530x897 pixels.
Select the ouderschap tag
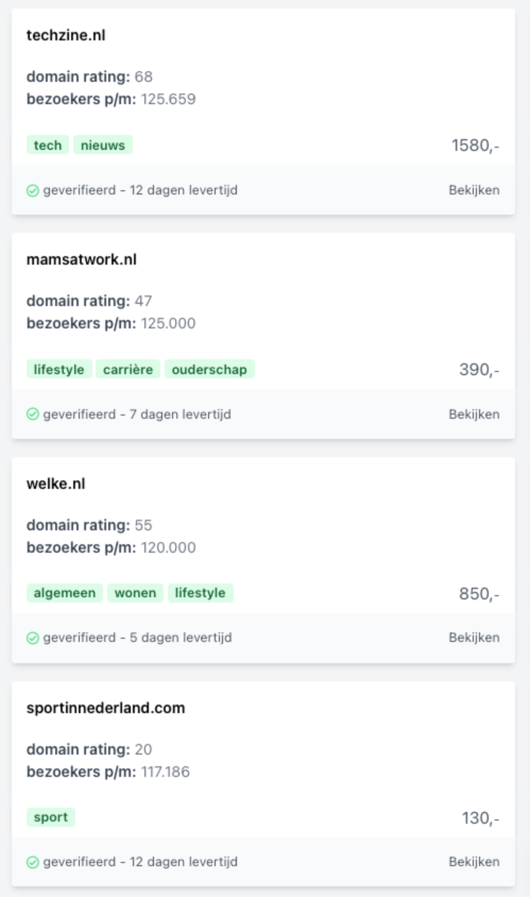click(209, 369)
